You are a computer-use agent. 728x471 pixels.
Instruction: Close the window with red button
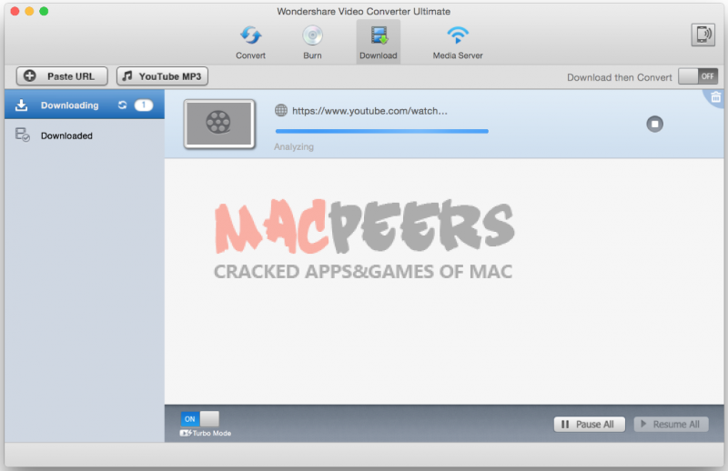15,11
